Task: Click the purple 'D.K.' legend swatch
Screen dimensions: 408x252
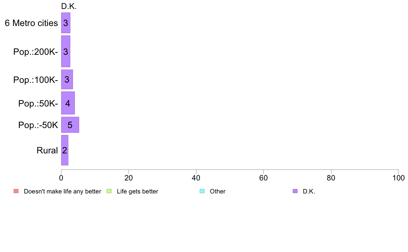Action: click(x=295, y=191)
